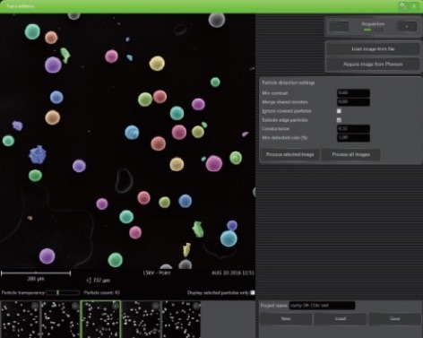
Task: Click the round icon on the second thumbnail
Action: [x=74, y=306]
